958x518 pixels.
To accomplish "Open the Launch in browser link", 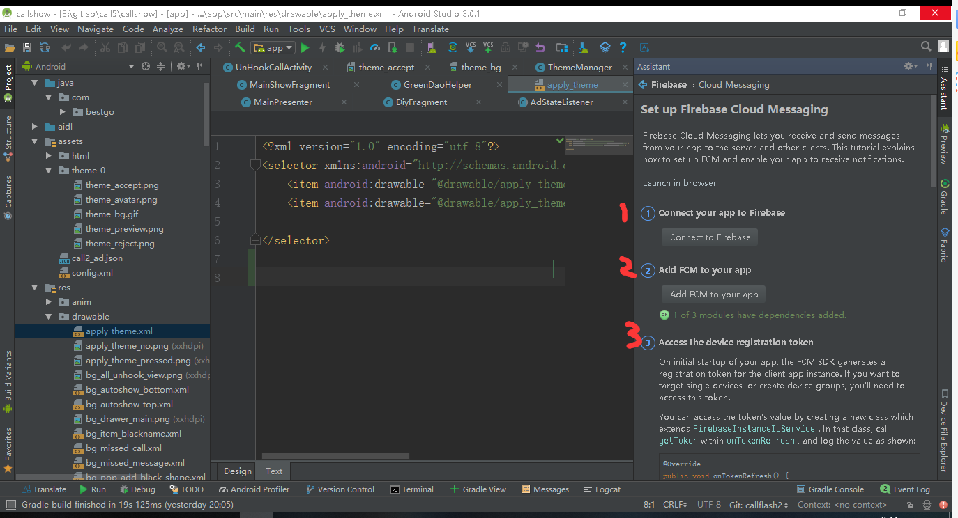I will click(x=680, y=183).
